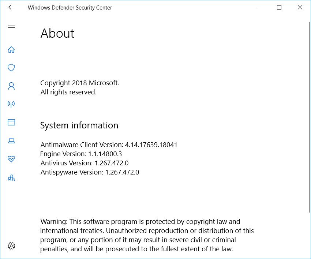Open Account protection person icon

click(11, 86)
